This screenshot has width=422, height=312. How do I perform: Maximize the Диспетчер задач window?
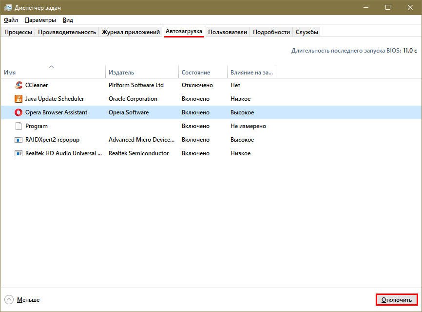(x=388, y=7)
